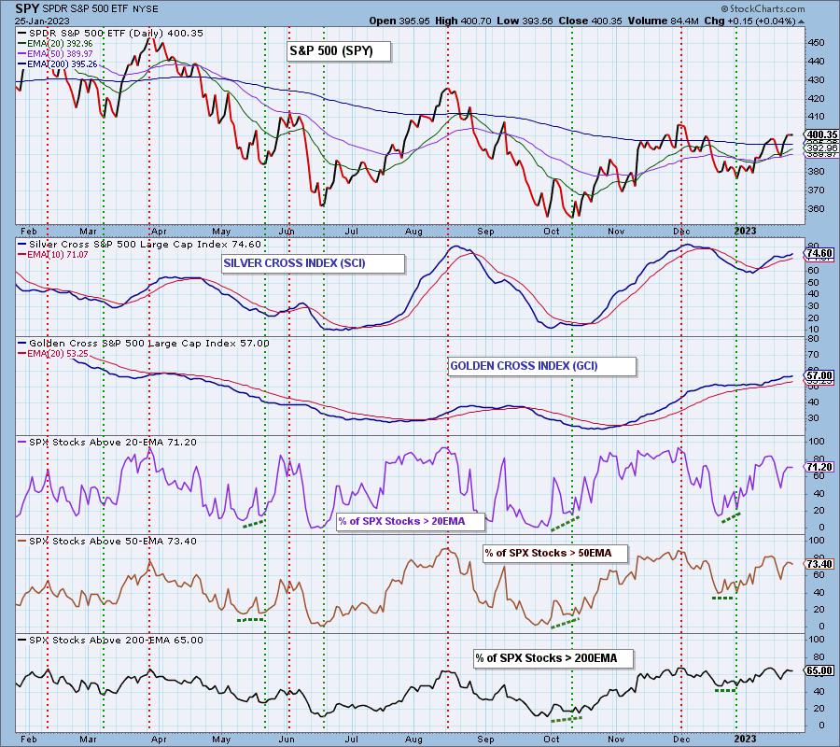Click the % of SPX Stocks > 20EMA box
Viewport: 840px width, 747px height.
[x=411, y=521]
